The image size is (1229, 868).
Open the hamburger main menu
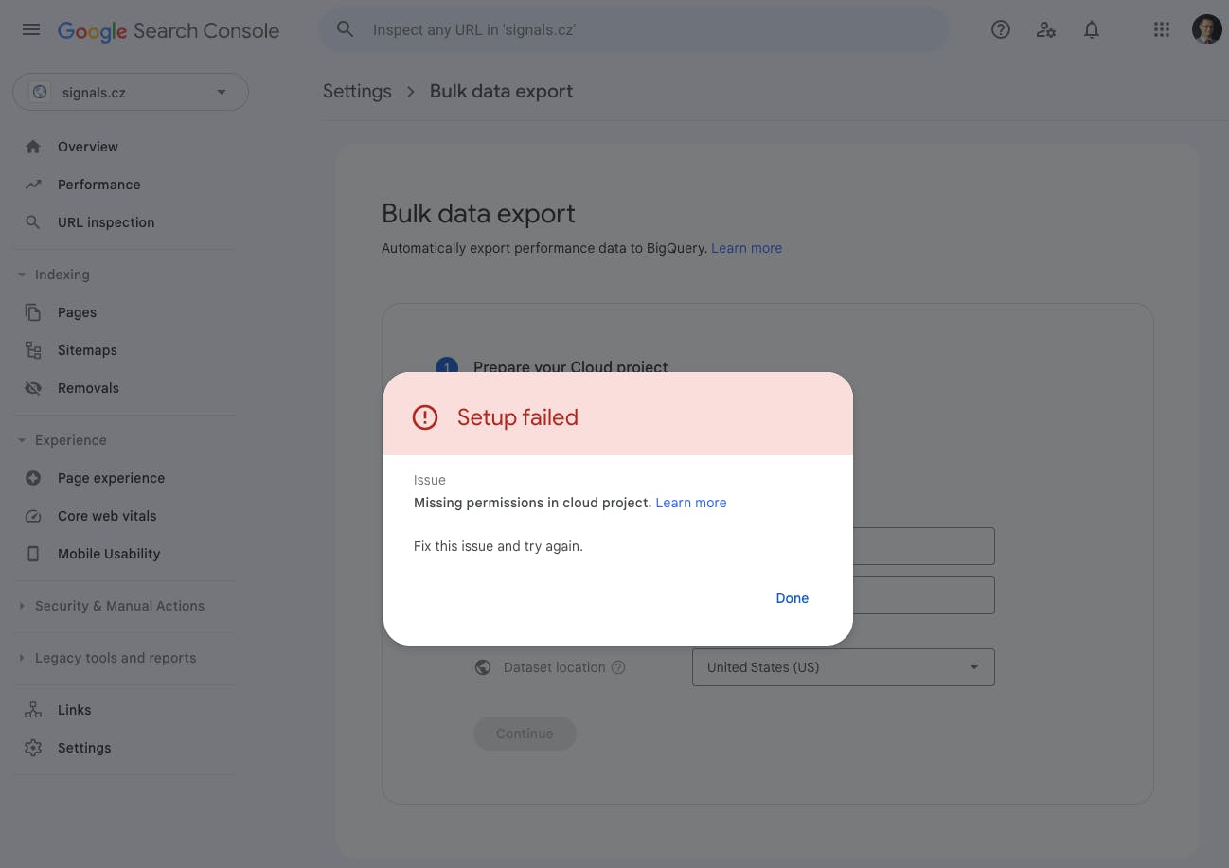[x=31, y=29]
